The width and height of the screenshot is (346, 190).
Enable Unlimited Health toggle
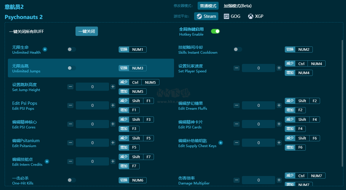[x=72, y=49]
